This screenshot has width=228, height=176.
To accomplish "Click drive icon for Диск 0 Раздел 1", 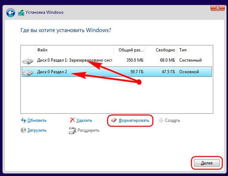I will click(28, 61).
